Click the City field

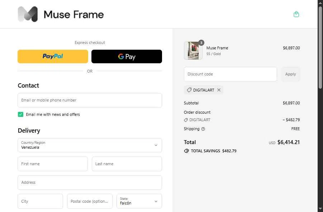point(41,201)
